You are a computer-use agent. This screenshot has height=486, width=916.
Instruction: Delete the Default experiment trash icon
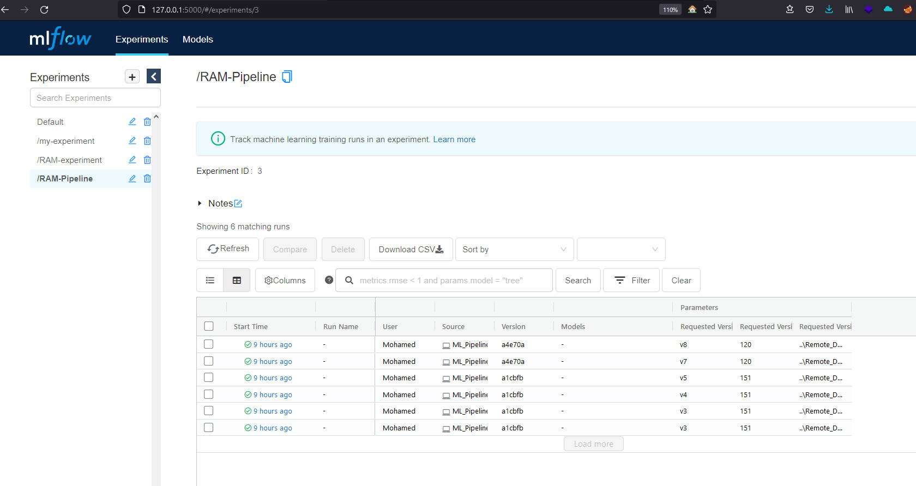[147, 121]
